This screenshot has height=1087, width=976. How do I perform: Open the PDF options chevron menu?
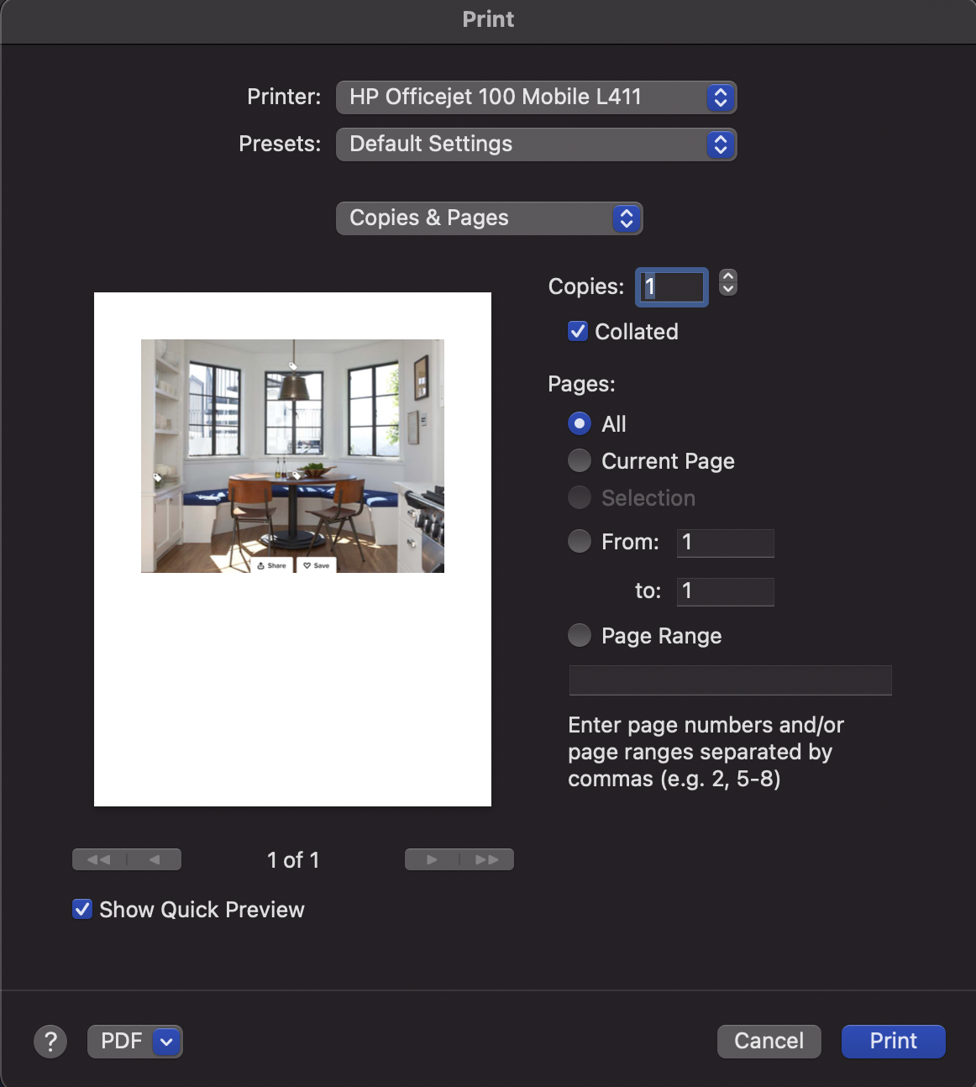165,1041
